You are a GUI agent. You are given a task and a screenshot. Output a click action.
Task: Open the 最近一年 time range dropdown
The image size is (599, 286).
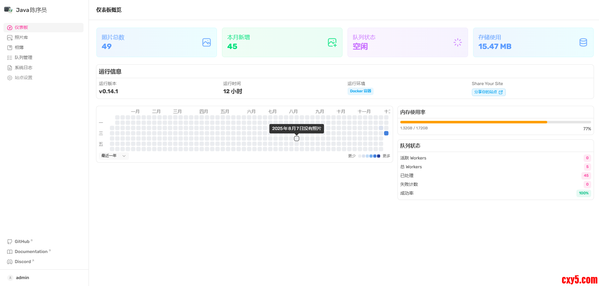click(x=113, y=156)
